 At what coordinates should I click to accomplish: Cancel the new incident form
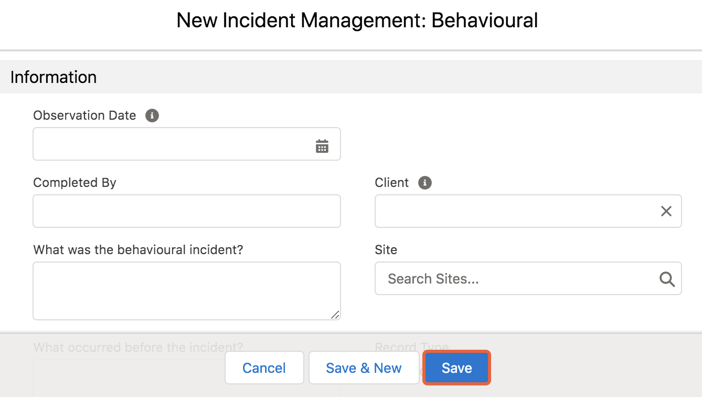[264, 368]
